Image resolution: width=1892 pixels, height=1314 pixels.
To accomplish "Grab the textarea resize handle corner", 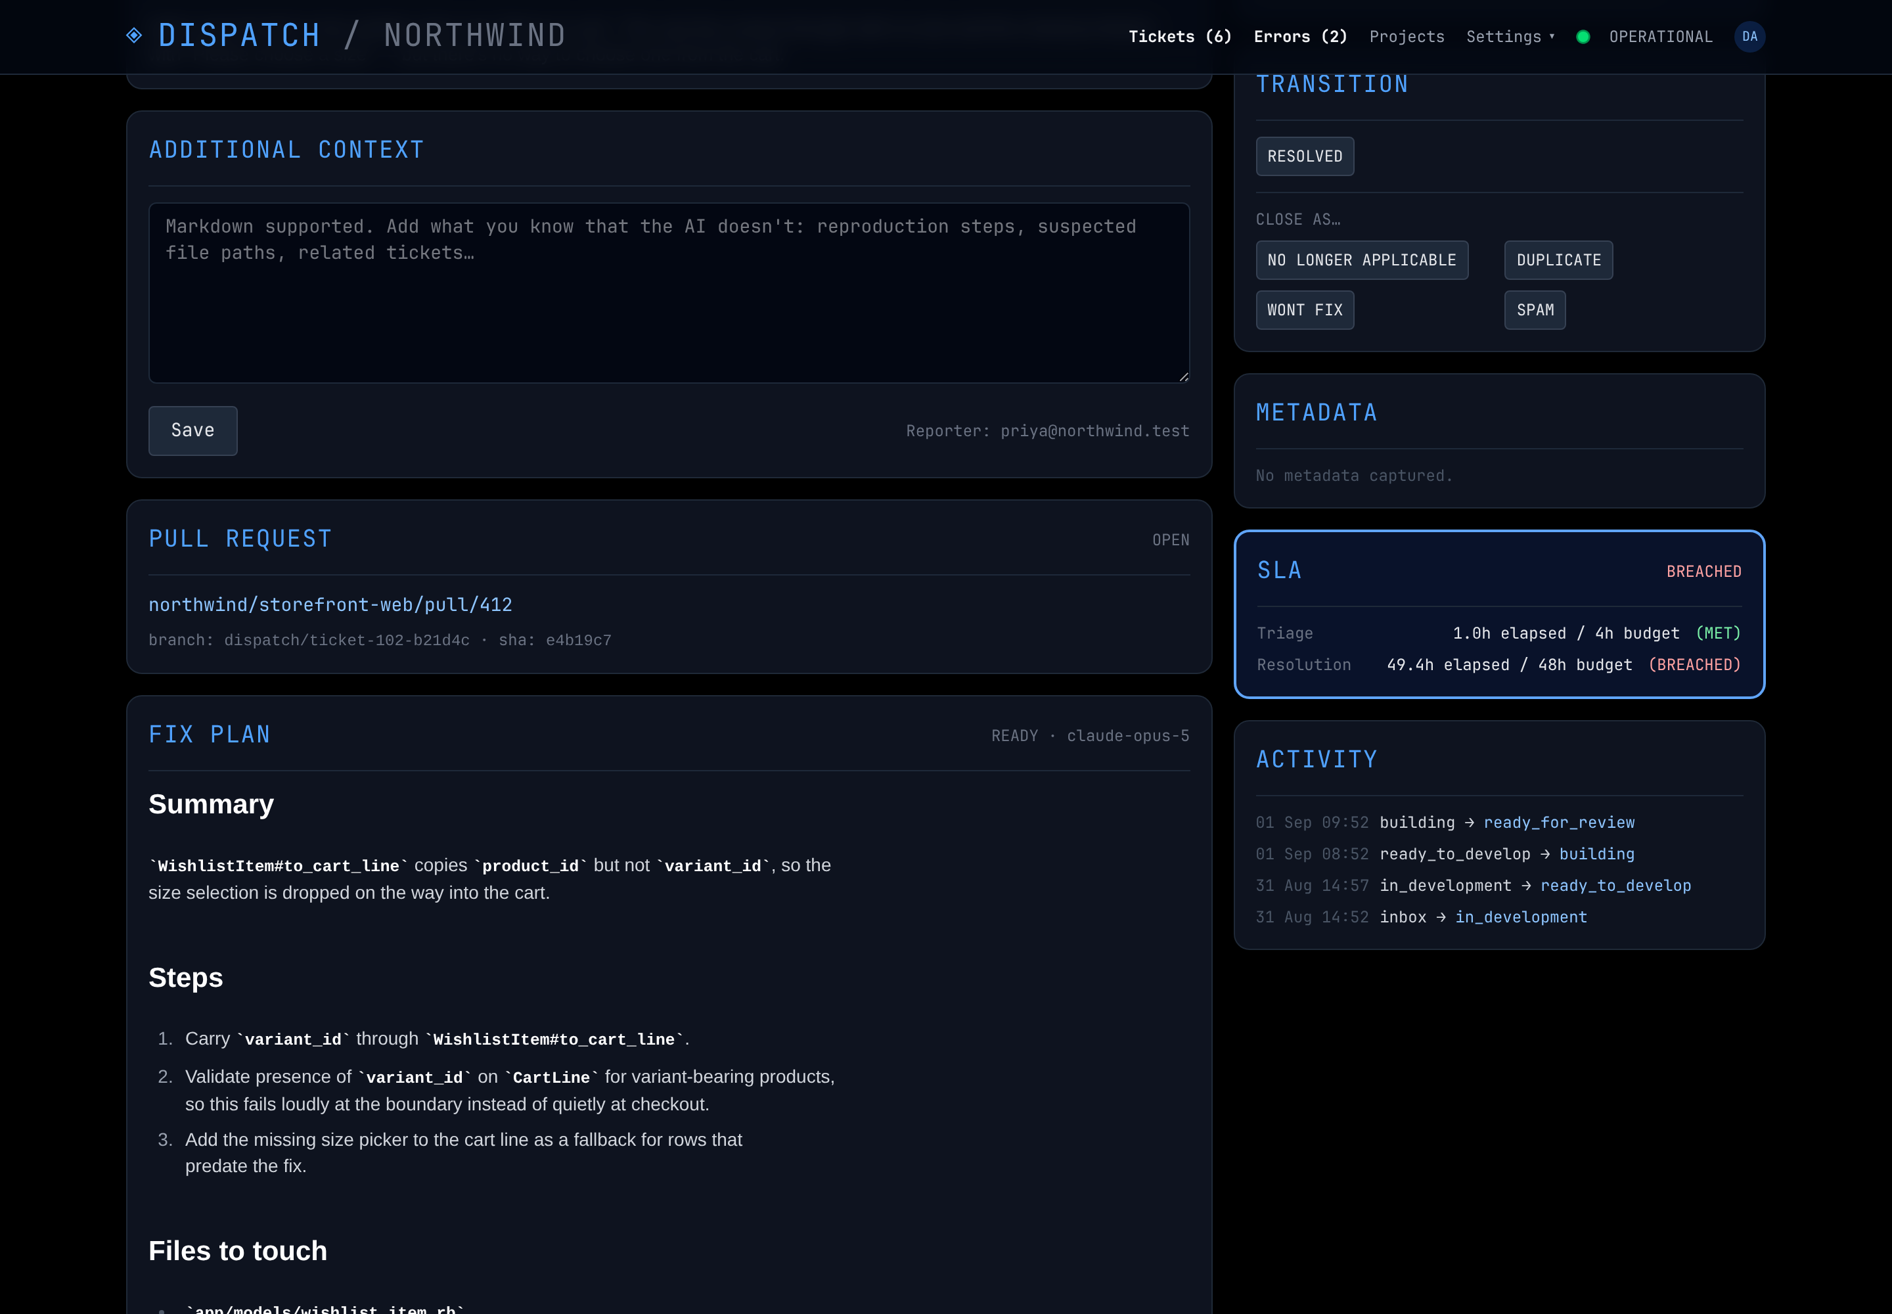I will (x=1183, y=376).
